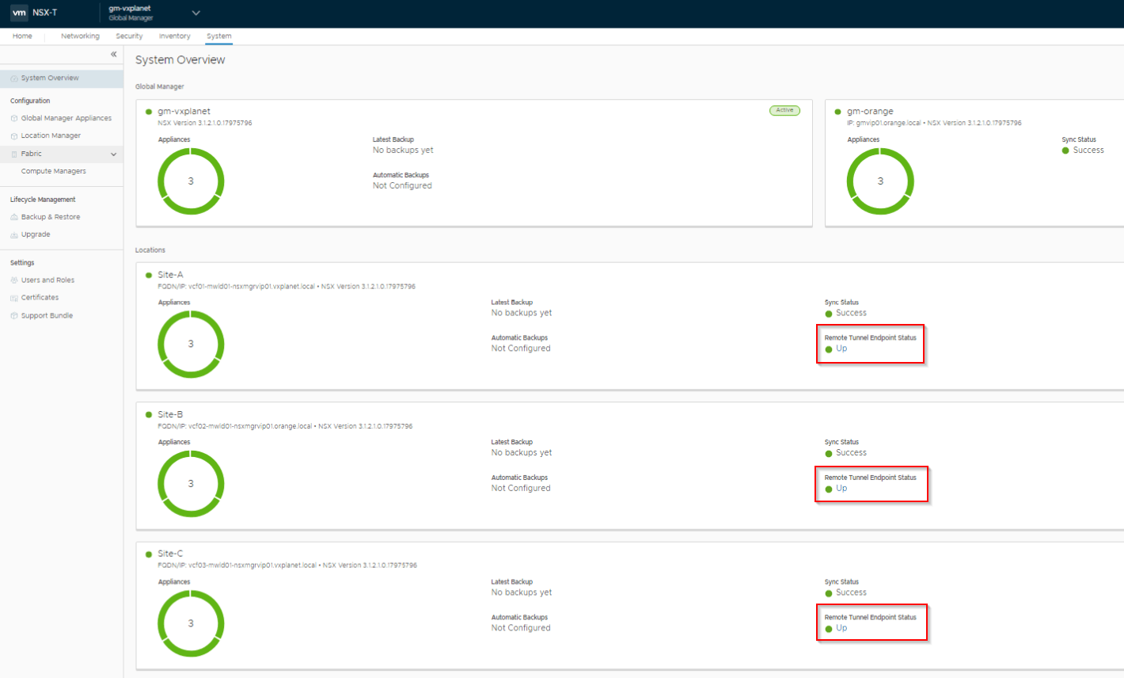Click the Active badge on gm-vxplanet
Screen dimensions: 1124x678
point(784,110)
